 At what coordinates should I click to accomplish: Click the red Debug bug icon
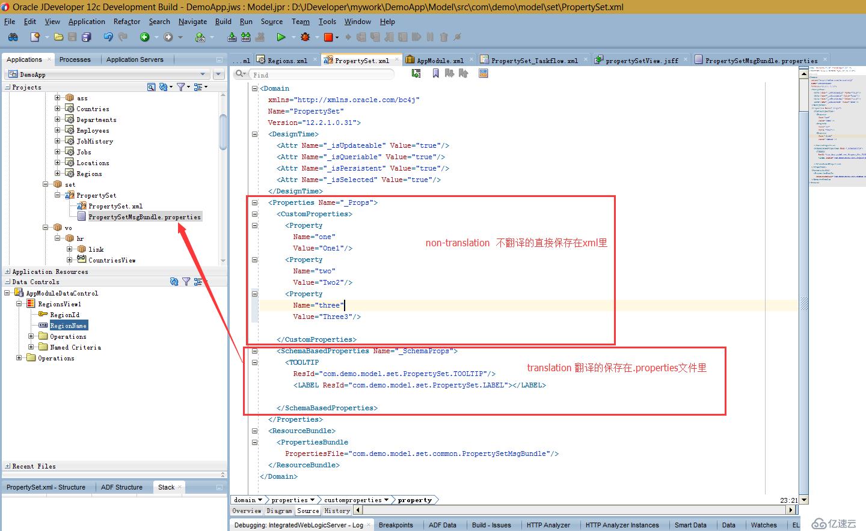(x=305, y=37)
